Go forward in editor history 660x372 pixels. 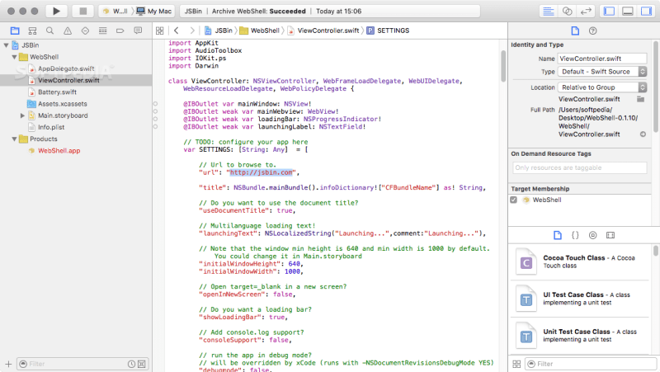(x=192, y=31)
